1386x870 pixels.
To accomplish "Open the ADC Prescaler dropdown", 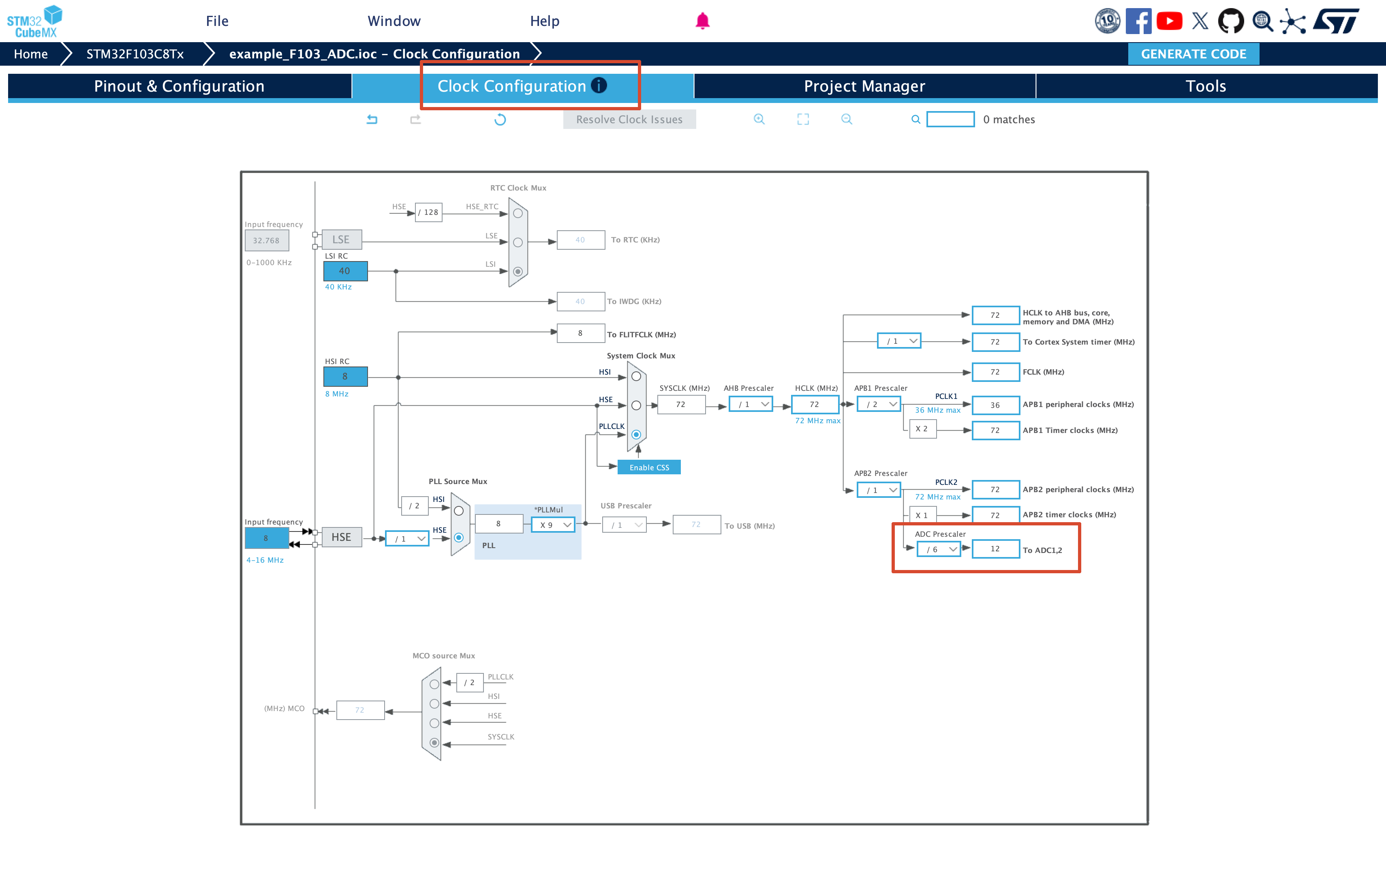I will coord(939,549).
